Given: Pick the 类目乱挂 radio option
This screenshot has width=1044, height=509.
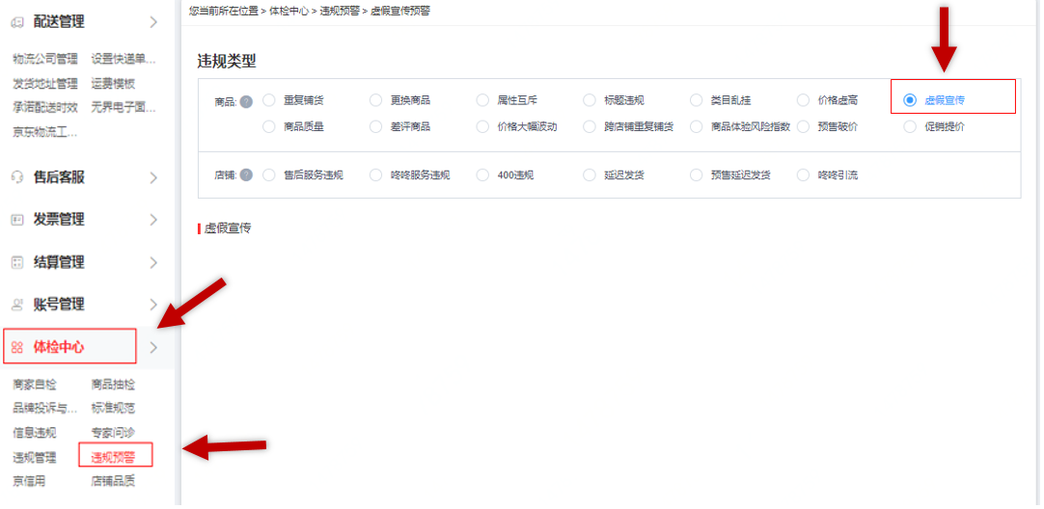Looking at the screenshot, I should [696, 100].
